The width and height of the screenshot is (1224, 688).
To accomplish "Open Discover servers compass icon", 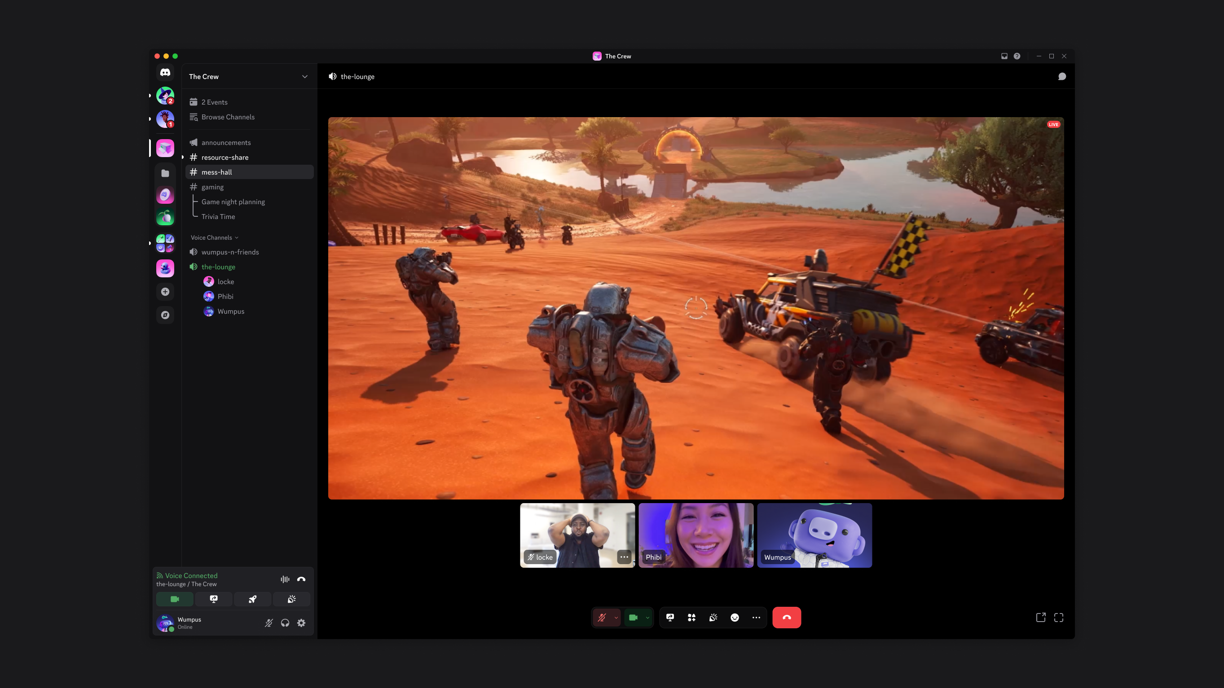I will coord(165,315).
